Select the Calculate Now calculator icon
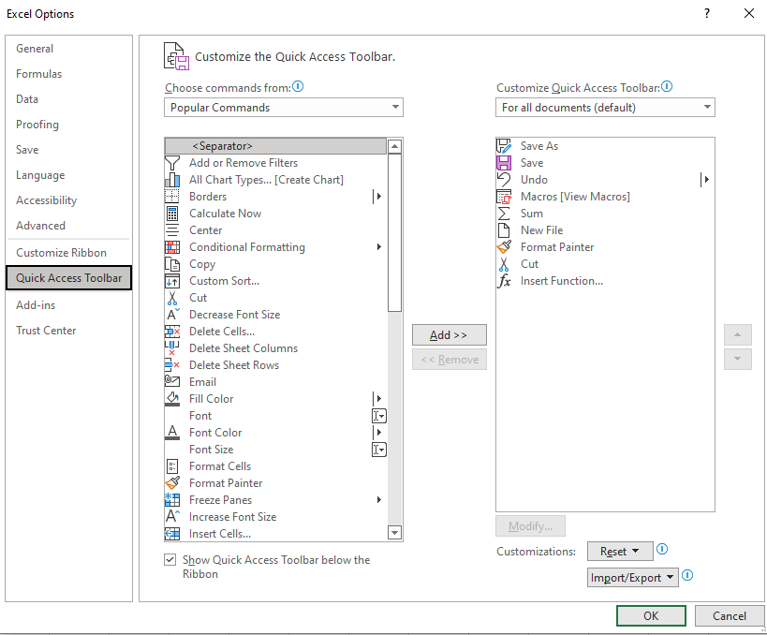 [172, 214]
